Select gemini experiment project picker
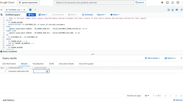Image resolution: width=183 pixels, height=103 pixels. click(28, 3)
